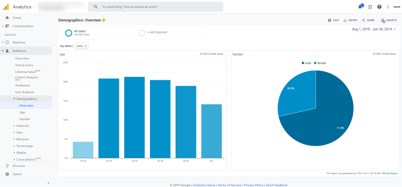Click the Admin gear icon
Image resolution: width=402 pixels, height=187 pixels.
pos(7,174)
